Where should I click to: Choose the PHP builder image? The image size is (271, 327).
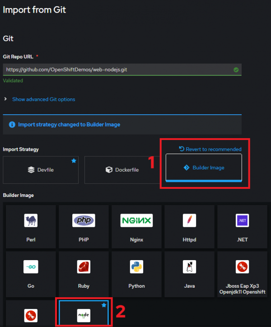coord(84,226)
